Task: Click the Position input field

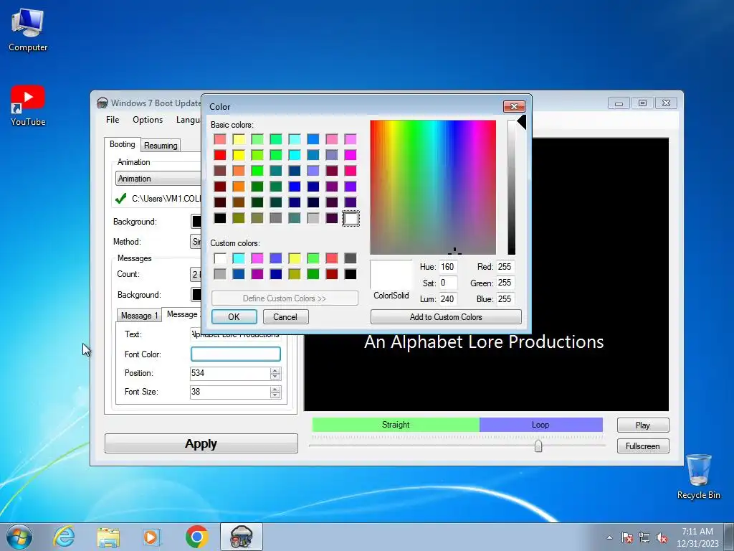Action: coord(230,373)
